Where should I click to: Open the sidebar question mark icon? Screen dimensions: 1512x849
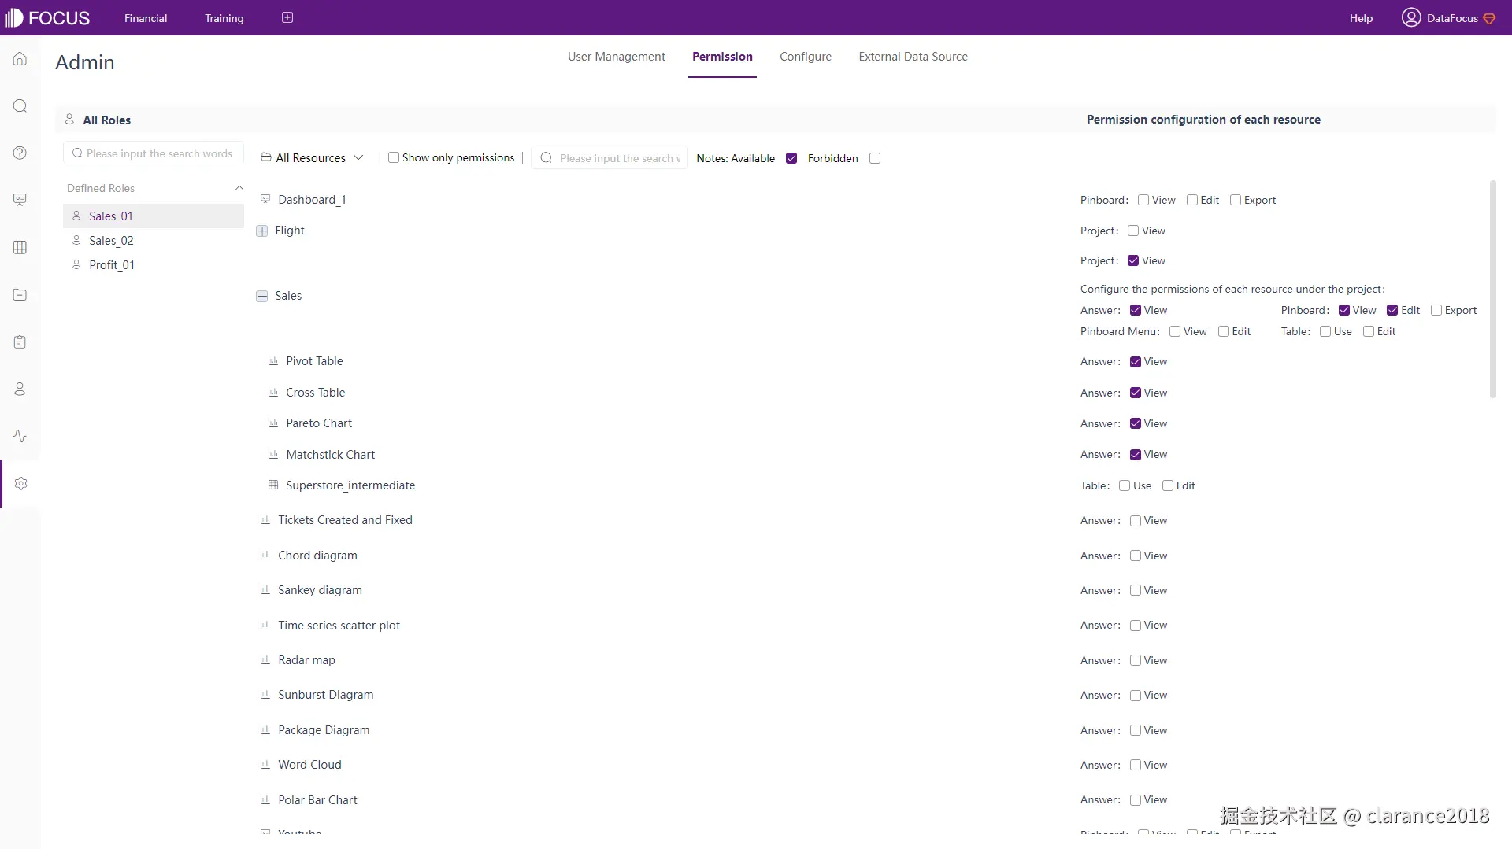tap(20, 153)
